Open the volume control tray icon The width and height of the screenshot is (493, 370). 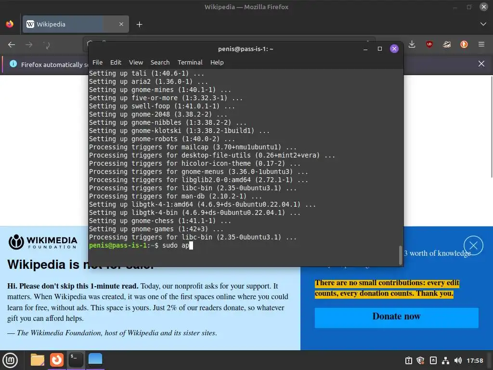(458, 360)
